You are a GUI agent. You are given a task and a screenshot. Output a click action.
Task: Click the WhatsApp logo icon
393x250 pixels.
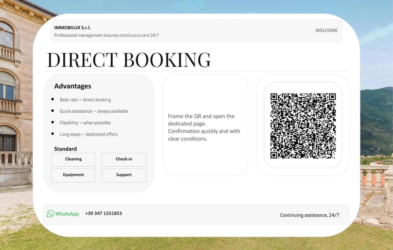[51, 214]
